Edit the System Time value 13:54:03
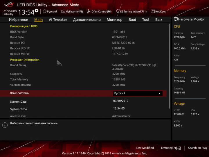This screenshot has width=209, height=157. click(119, 108)
